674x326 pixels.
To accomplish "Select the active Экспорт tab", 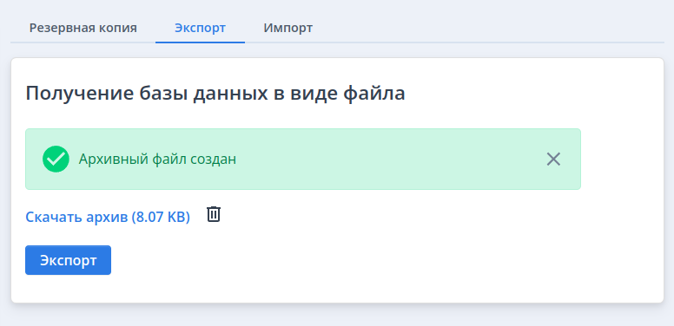I will 200,29.
